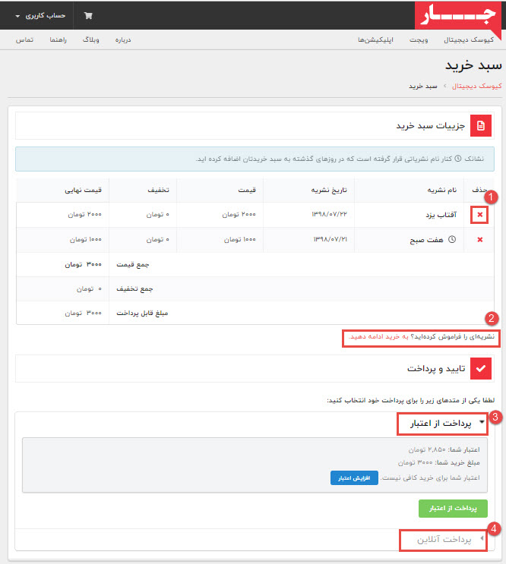Open the تماس contact page

pos(24,39)
